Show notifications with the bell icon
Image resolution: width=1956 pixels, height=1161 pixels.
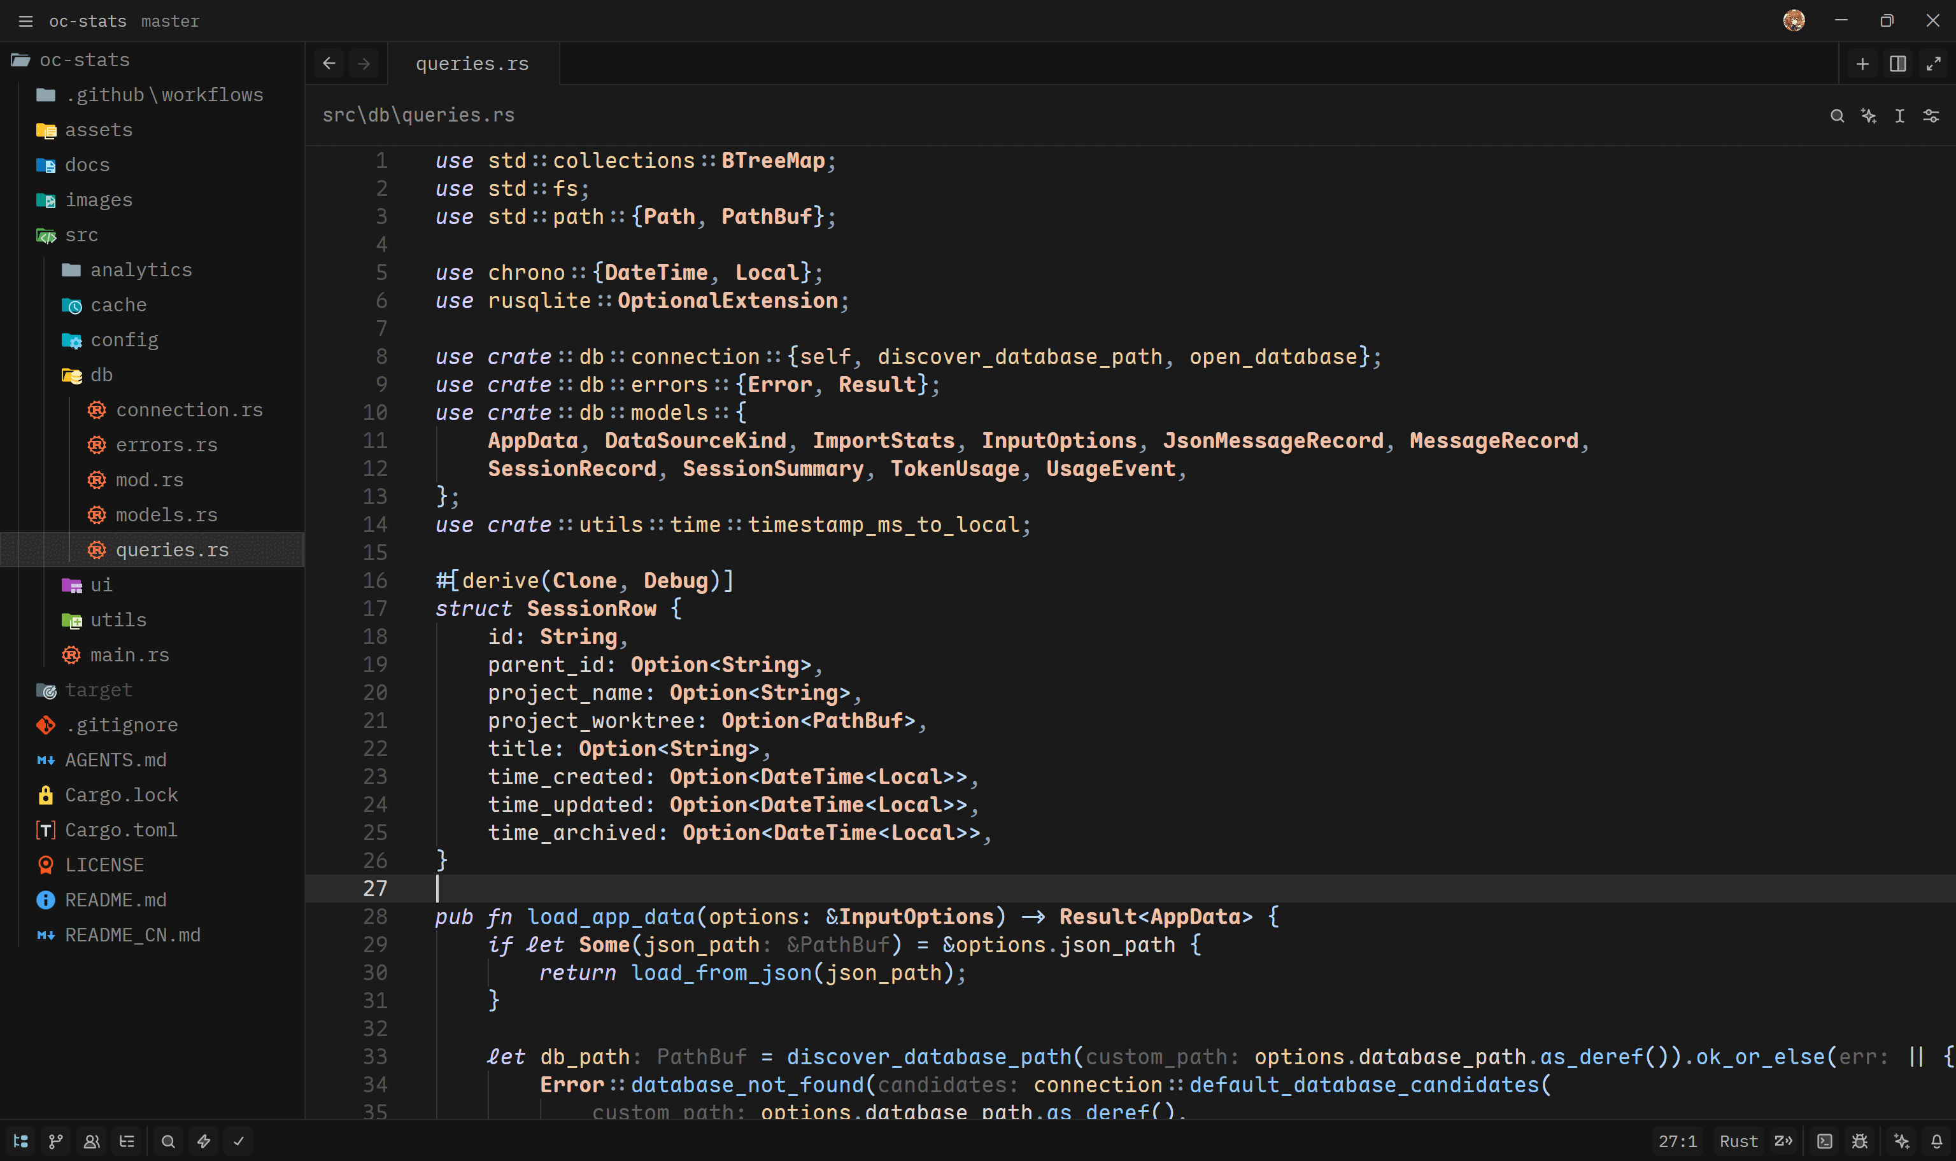tap(1936, 1141)
